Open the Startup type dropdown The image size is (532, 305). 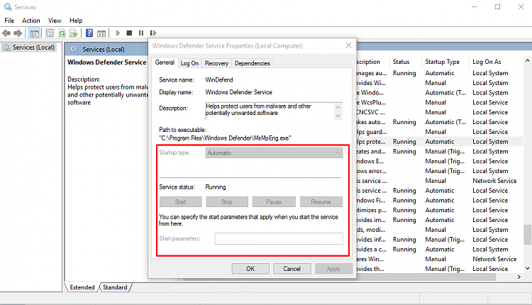pyautogui.click(x=274, y=153)
